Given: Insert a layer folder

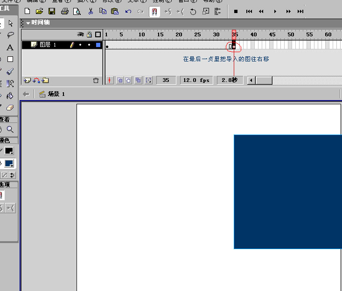Looking at the screenshot, I should click(45, 81).
